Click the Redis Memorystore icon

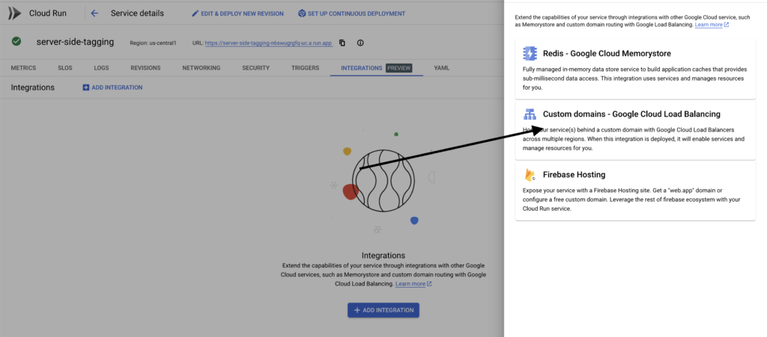point(530,53)
